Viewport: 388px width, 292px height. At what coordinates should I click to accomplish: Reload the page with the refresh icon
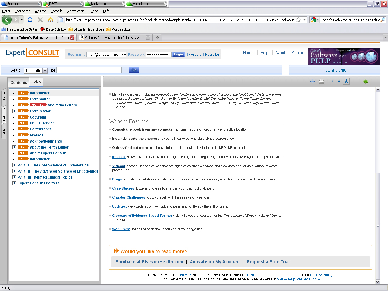[30, 20]
